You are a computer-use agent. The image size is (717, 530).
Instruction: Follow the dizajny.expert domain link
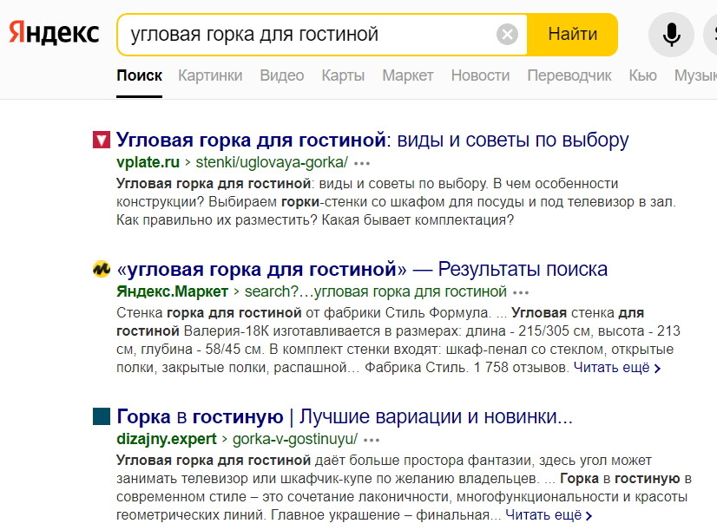point(167,439)
